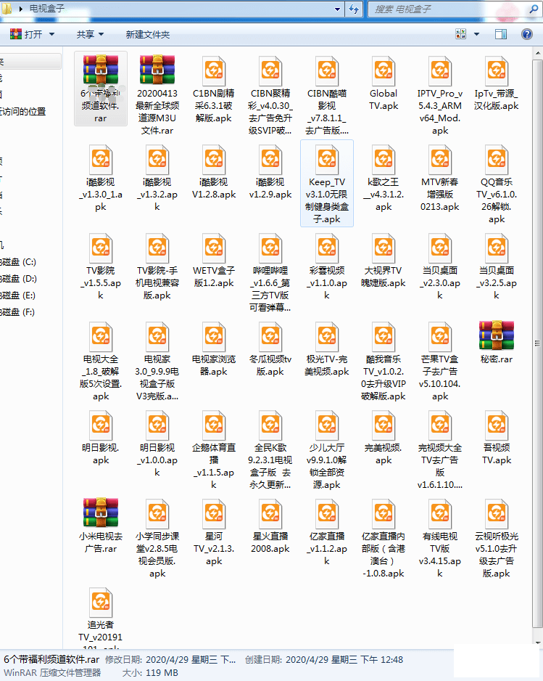Viewport: 543px width, 681px height.
Task: Click the 打开 toolbar button
Action: 27,34
